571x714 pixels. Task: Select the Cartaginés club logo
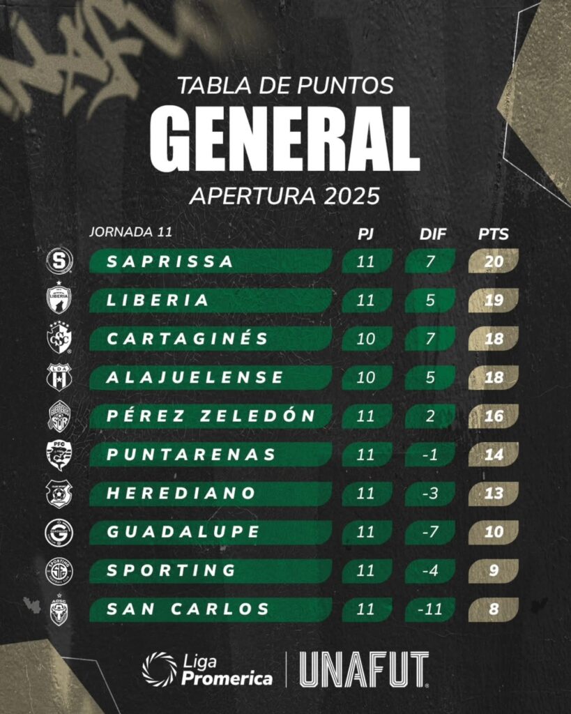[x=59, y=339]
